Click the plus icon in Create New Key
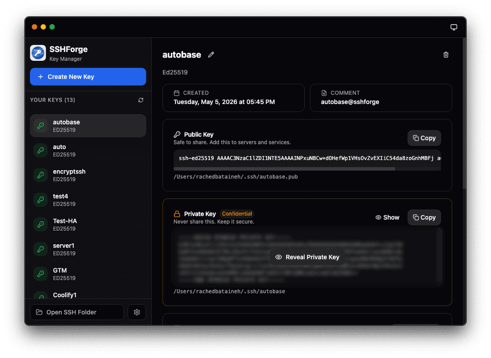This screenshot has height=358, width=491. (40, 77)
